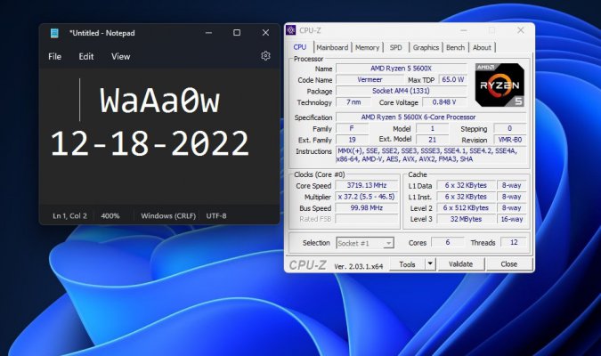Click the 99.98 MHz bus speed value

pyautogui.click(x=367, y=207)
